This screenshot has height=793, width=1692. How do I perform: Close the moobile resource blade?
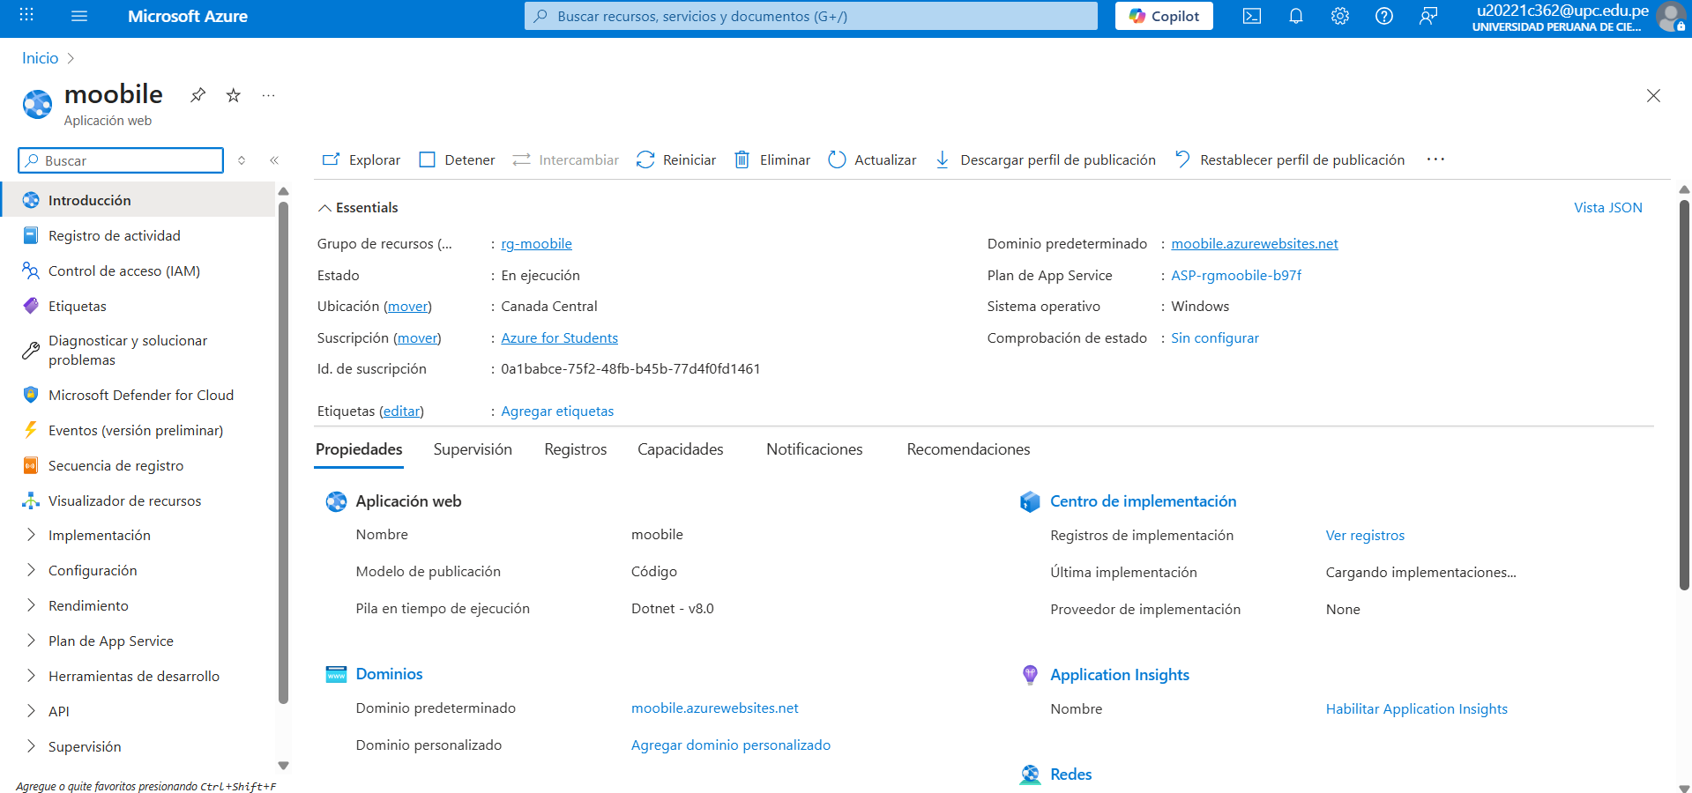pyautogui.click(x=1653, y=96)
